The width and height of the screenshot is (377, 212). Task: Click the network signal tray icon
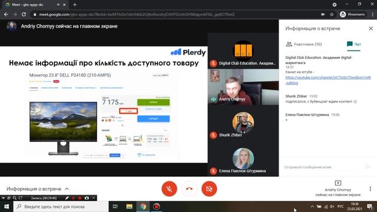[326, 207]
